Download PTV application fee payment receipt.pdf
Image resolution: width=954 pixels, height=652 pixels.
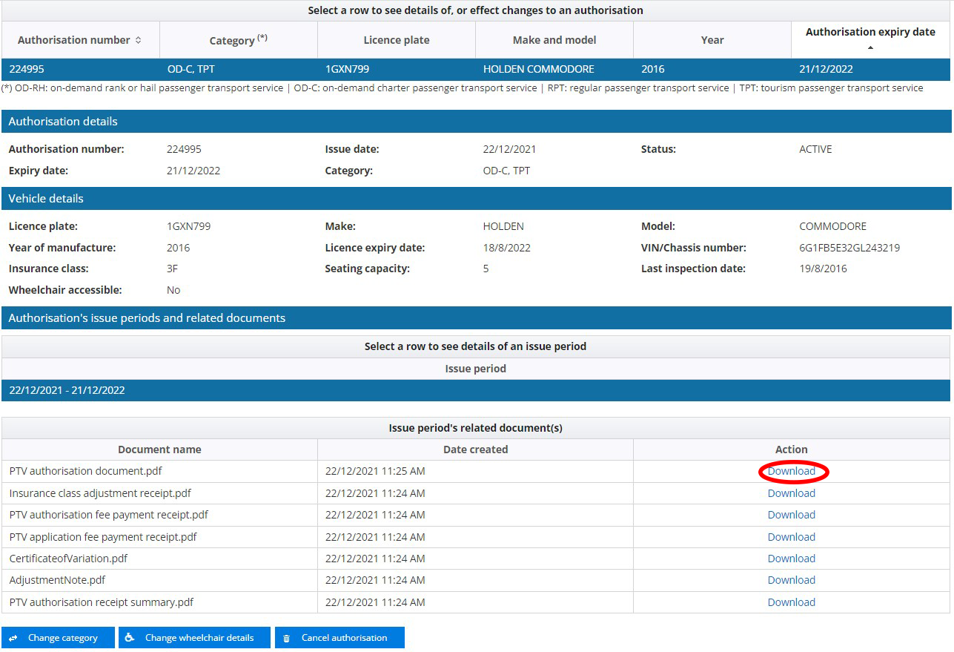coord(791,537)
